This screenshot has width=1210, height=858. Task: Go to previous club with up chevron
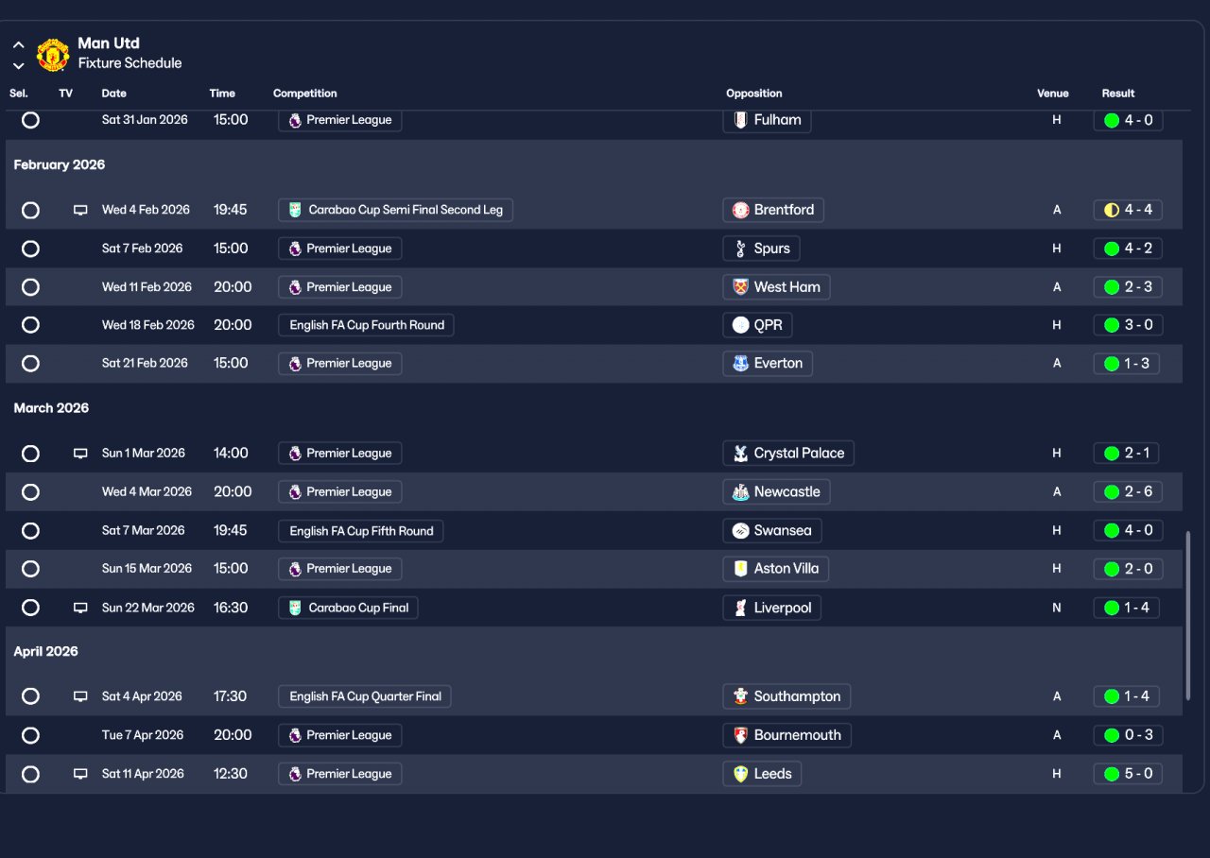click(18, 44)
